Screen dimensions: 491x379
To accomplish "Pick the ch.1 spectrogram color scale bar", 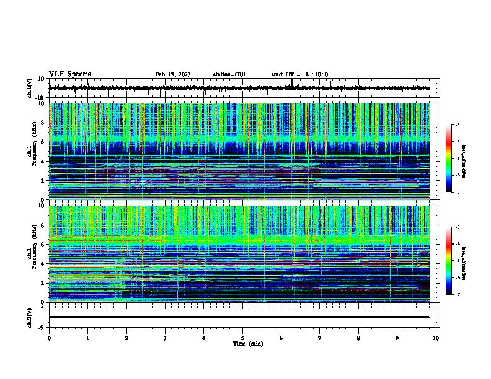I will point(449,159).
